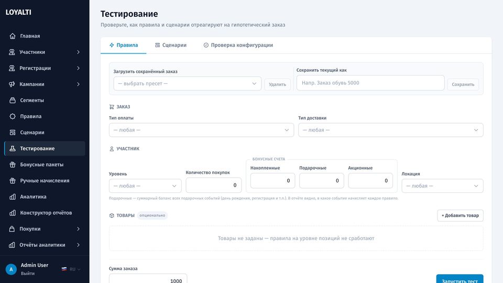Expand the Покупки submenu chevron
The height and width of the screenshot is (283, 503).
pyautogui.click(x=78, y=229)
